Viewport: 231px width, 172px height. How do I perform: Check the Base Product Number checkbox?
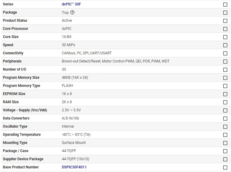225,167
